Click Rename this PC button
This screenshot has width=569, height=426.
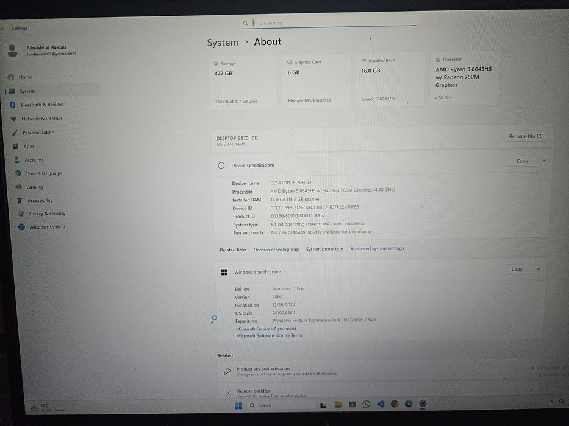[526, 136]
